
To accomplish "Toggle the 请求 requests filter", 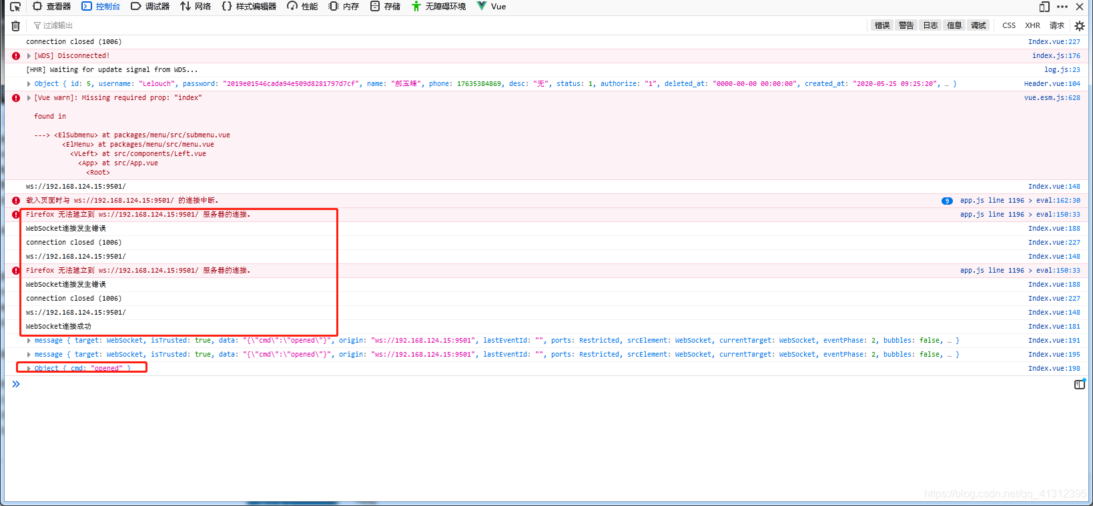I will coord(1057,25).
